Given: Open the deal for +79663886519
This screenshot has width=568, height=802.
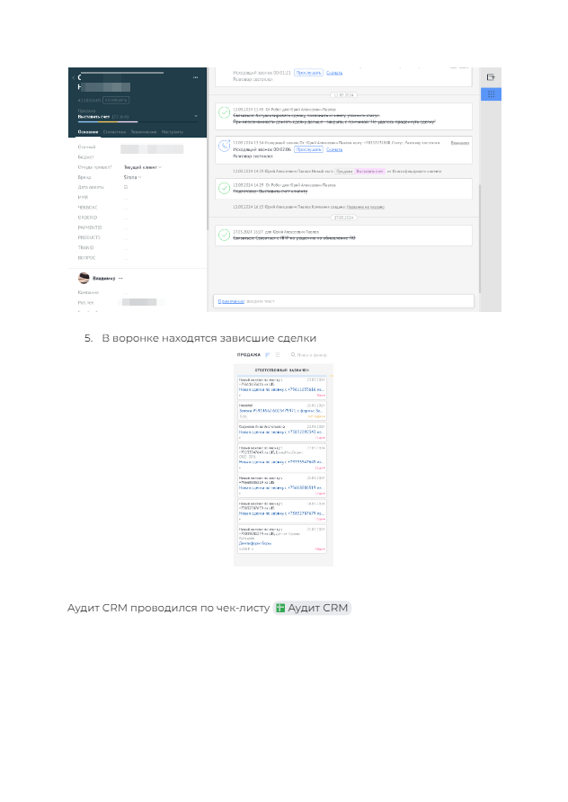Looking at the screenshot, I should point(281,488).
